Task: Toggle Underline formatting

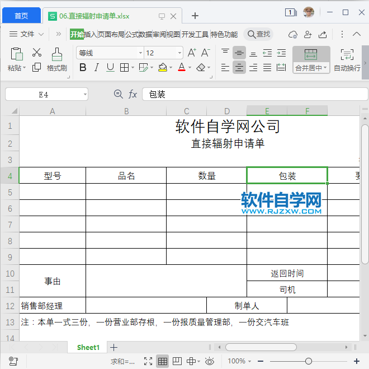Action: [x=110, y=68]
